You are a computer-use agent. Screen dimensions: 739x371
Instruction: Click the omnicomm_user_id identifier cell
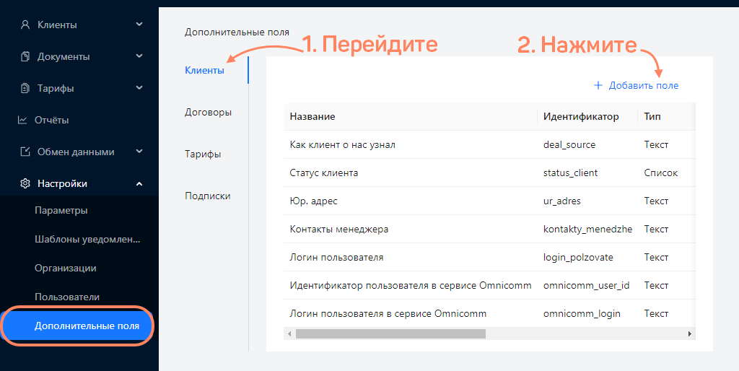(x=586, y=285)
